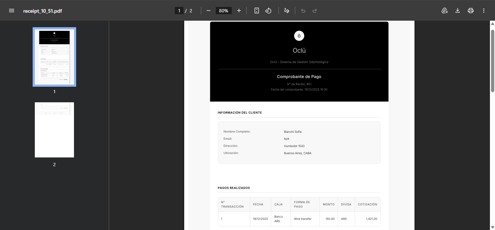495x230 pixels.
Task: Click the 80% zoom level field
Action: coord(224,11)
